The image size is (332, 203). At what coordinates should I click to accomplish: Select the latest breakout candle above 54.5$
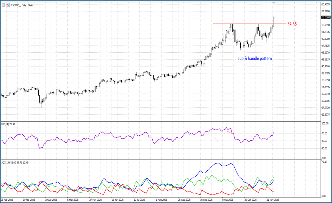coord(274,22)
